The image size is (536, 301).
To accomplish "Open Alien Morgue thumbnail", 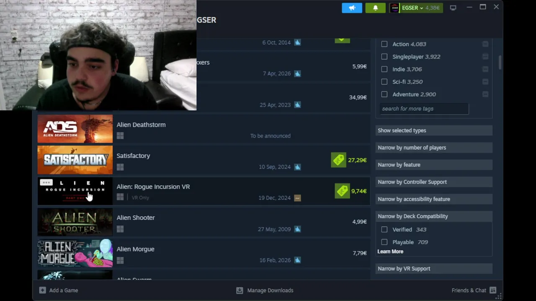I will 75,253.
